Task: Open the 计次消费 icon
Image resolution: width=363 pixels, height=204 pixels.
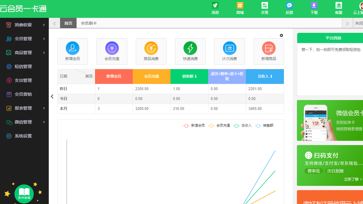Action: coord(229,51)
